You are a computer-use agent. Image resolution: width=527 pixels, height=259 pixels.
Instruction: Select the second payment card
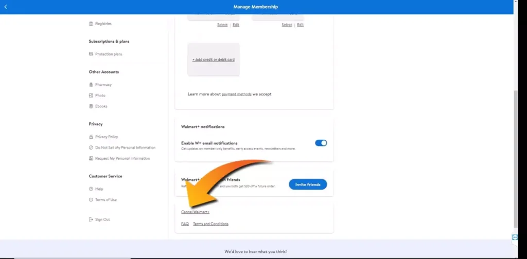(287, 25)
